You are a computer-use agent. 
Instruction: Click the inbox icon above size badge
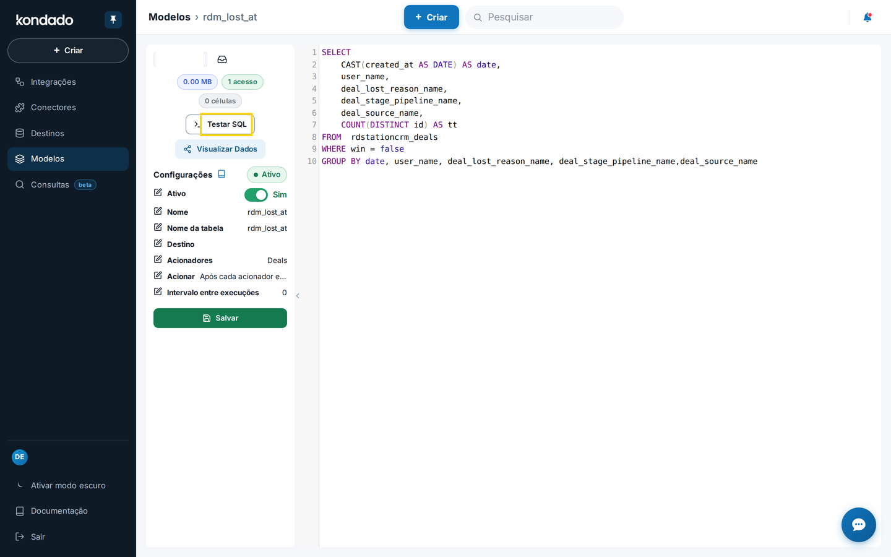(222, 59)
